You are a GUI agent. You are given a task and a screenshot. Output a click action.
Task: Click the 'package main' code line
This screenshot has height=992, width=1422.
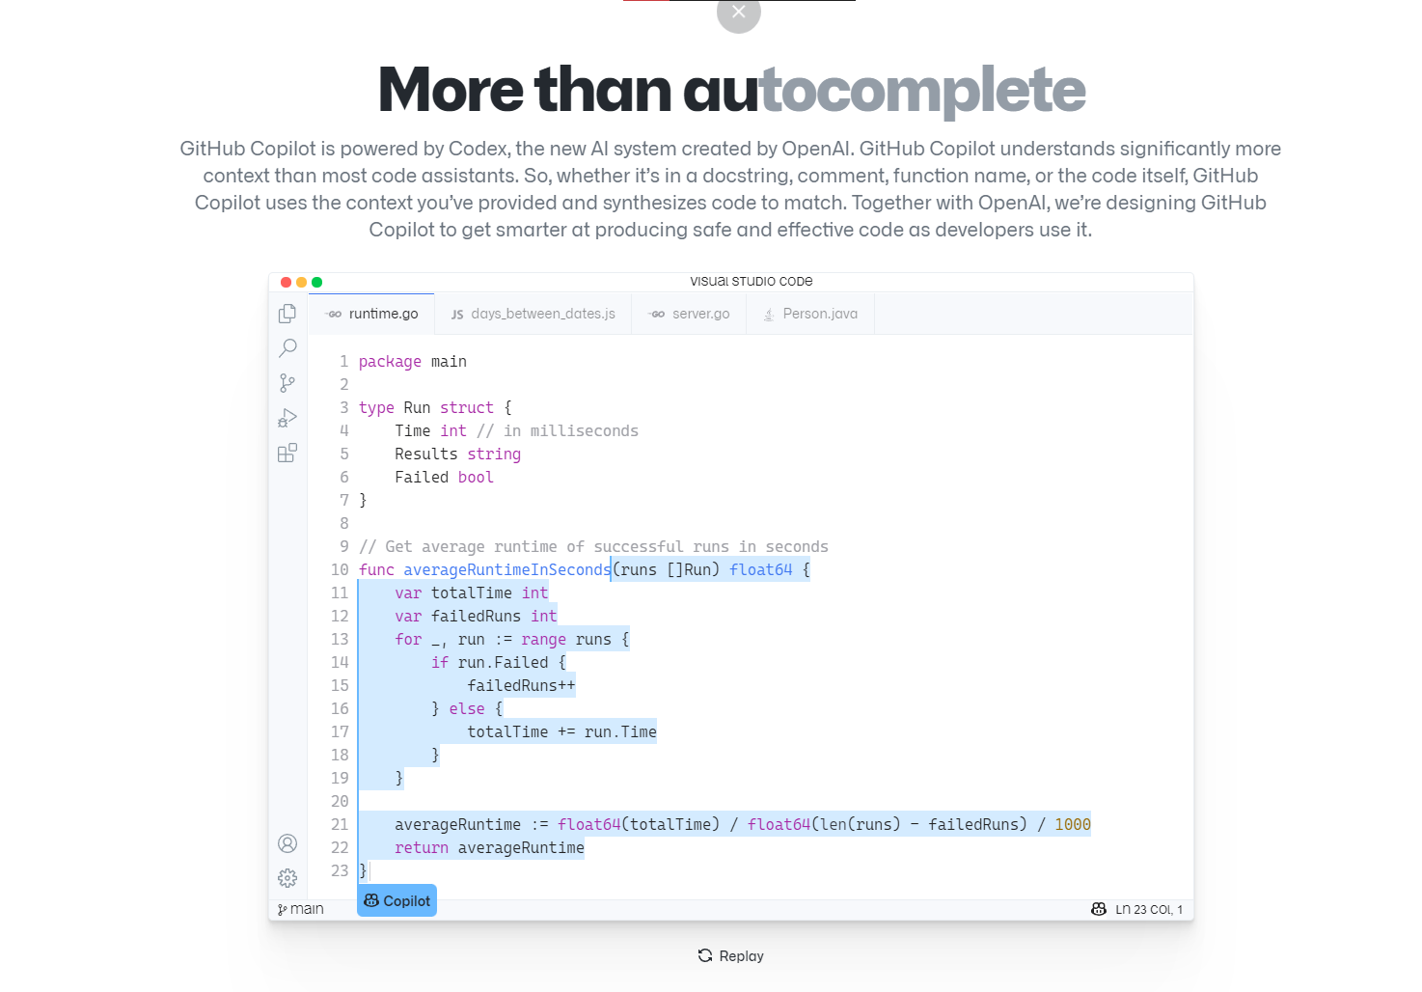(x=413, y=361)
